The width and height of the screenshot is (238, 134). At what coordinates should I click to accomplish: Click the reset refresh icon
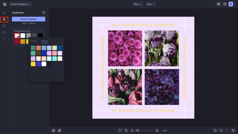tap(215, 130)
